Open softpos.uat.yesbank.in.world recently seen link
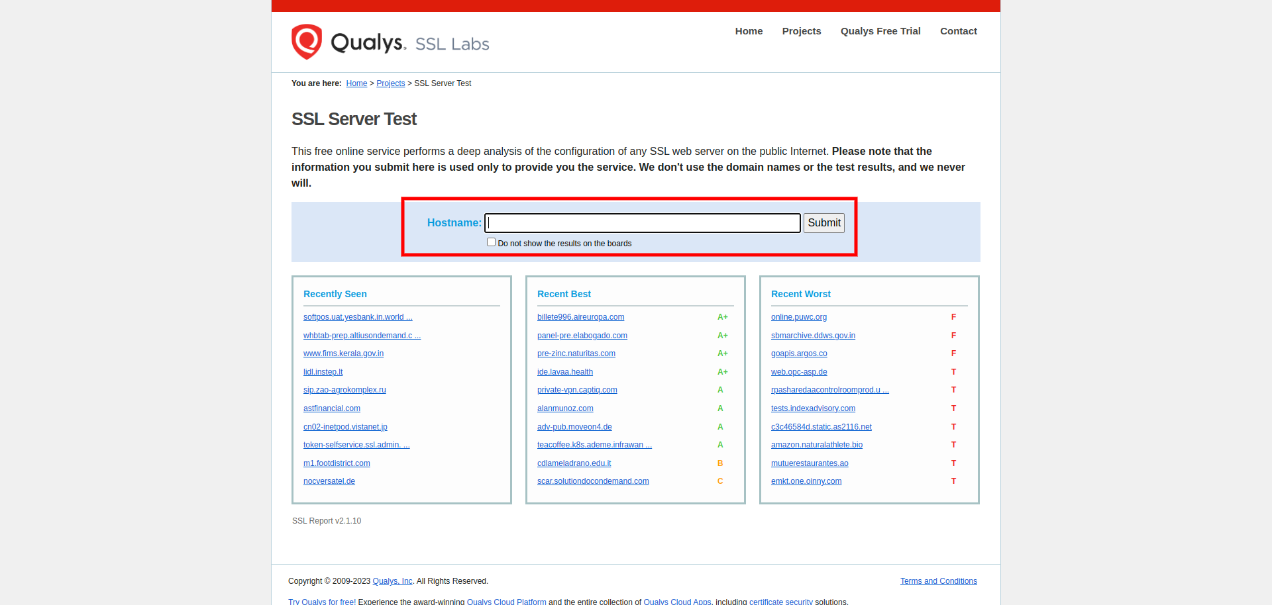This screenshot has width=1272, height=605. [358, 317]
